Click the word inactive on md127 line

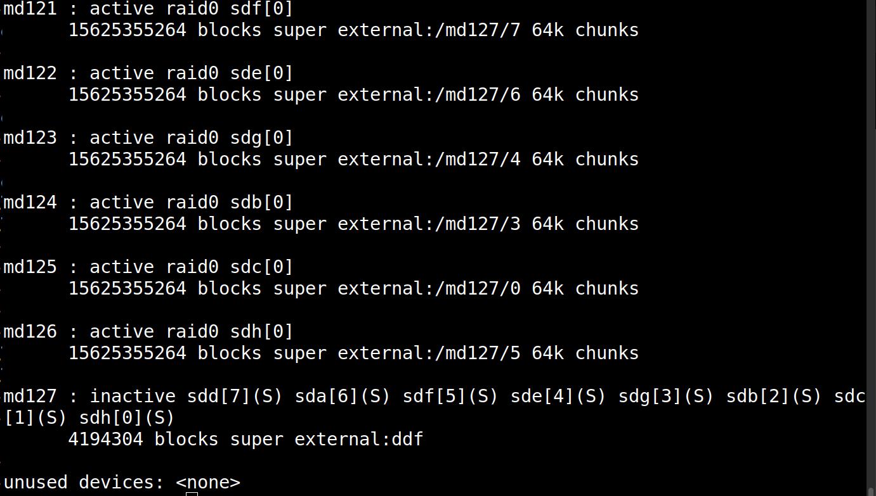(133, 397)
